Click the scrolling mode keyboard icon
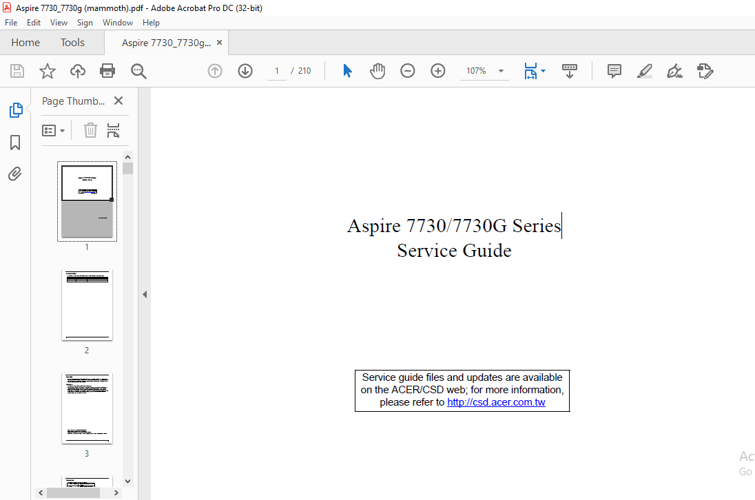 [x=570, y=71]
